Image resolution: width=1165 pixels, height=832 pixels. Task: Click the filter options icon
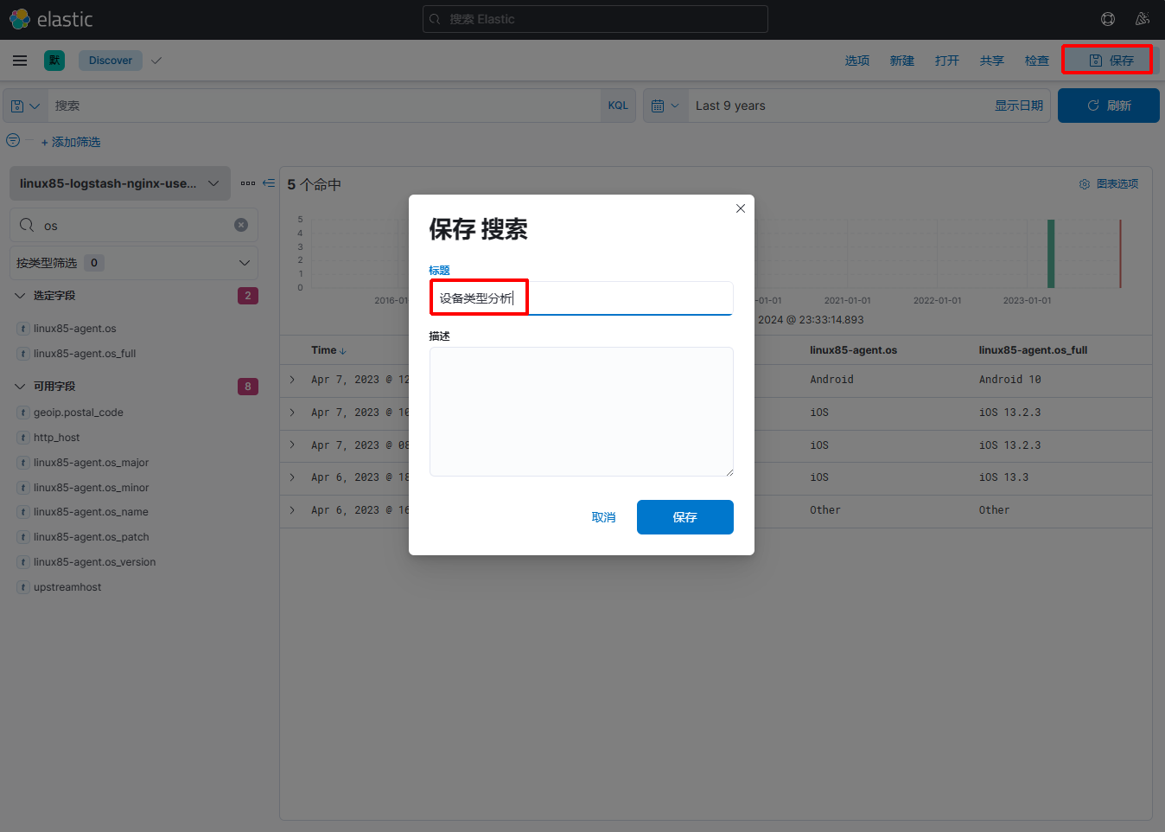click(x=13, y=140)
